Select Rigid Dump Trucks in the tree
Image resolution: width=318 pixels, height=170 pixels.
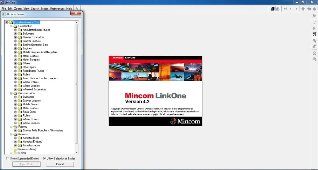pyautogui.click(x=33, y=71)
